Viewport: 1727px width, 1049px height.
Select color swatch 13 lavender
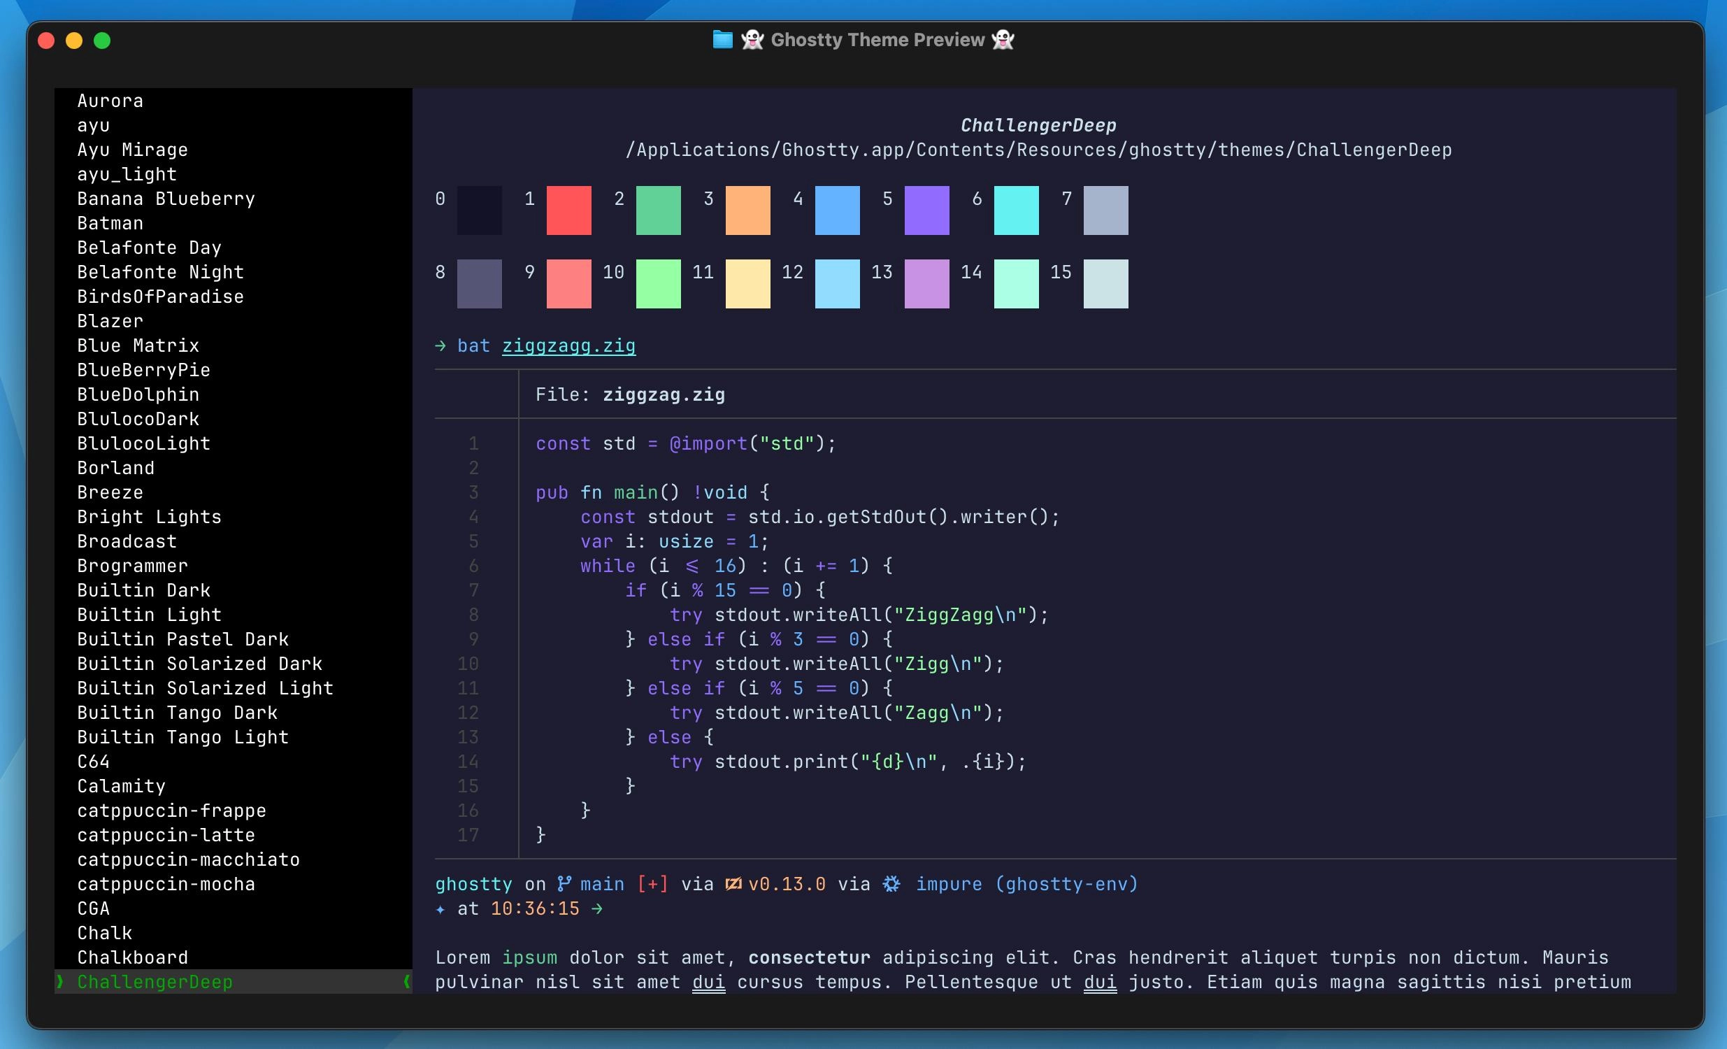(x=927, y=284)
